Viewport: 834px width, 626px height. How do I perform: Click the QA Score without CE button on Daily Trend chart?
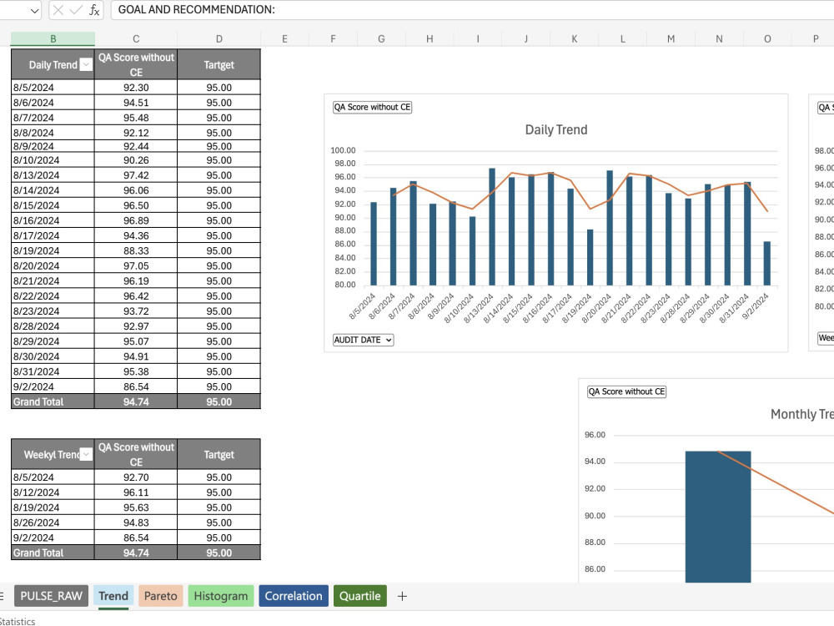(372, 107)
